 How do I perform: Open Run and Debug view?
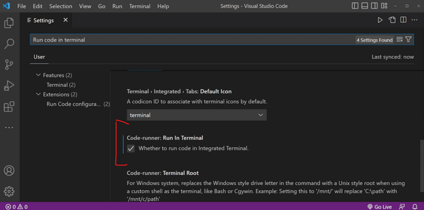tap(9, 86)
